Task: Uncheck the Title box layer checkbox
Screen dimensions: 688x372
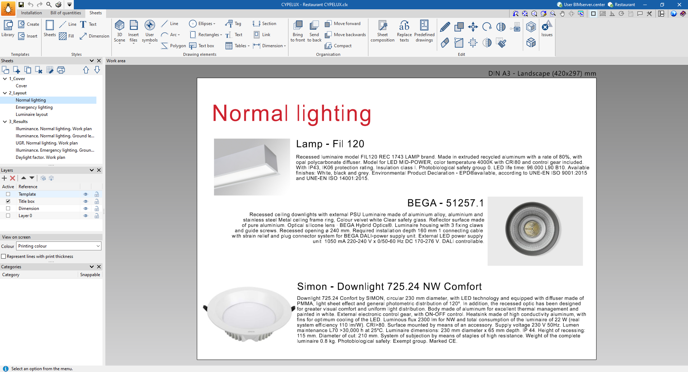Action: coord(8,201)
